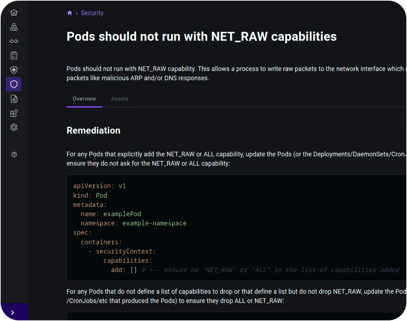
Task: Click the 'apiVersion: v1' line in code block
Action: click(100, 186)
